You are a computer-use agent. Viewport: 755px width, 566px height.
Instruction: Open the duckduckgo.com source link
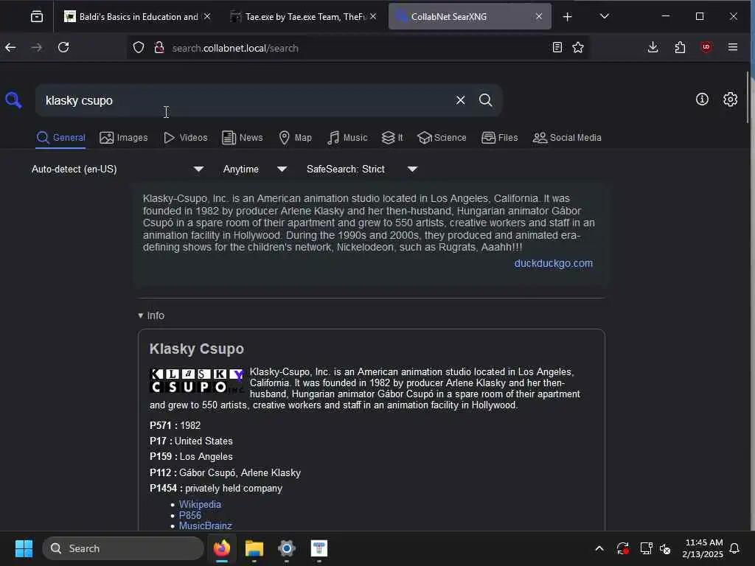pyautogui.click(x=554, y=263)
